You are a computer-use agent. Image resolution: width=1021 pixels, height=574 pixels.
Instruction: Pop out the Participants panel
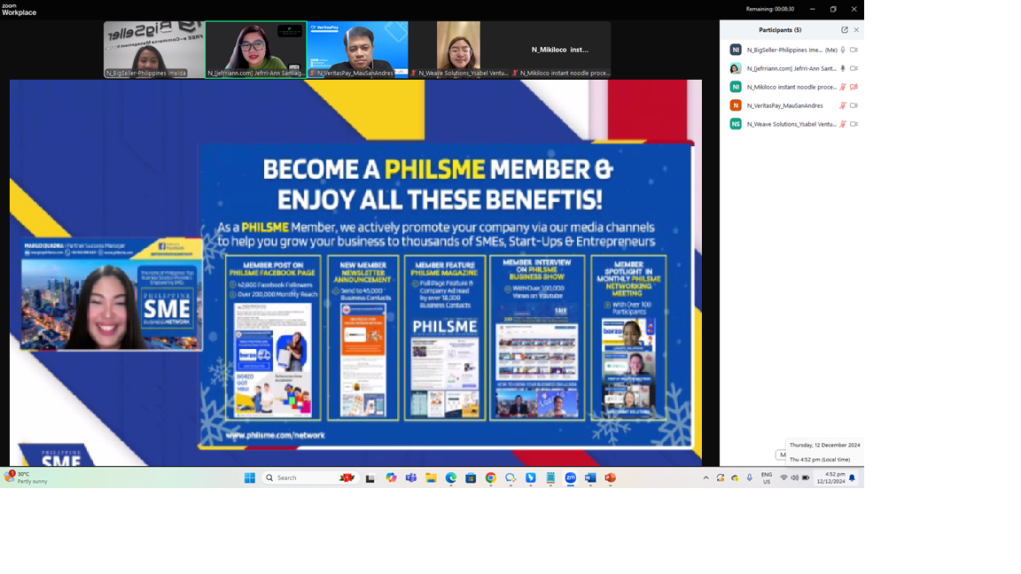click(x=844, y=30)
